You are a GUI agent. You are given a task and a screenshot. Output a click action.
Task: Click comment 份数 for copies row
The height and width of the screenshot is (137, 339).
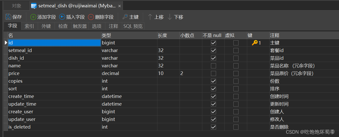pyautogui.click(x=304, y=81)
